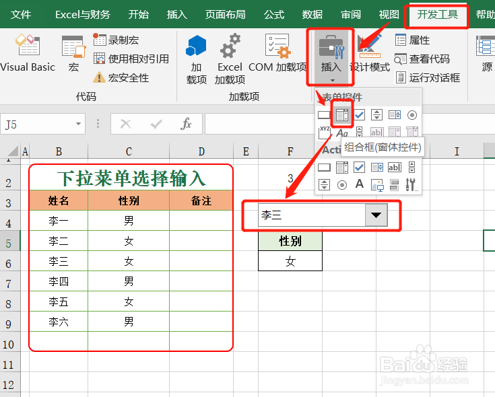This screenshot has height=397, width=495.
Task: Switch to 审阅 tab
Action: 351,15
